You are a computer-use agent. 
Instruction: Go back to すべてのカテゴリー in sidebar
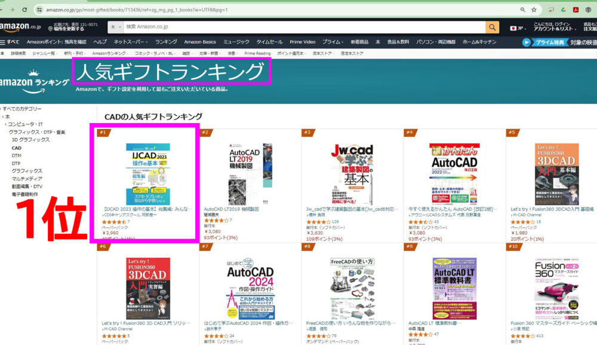(21, 109)
